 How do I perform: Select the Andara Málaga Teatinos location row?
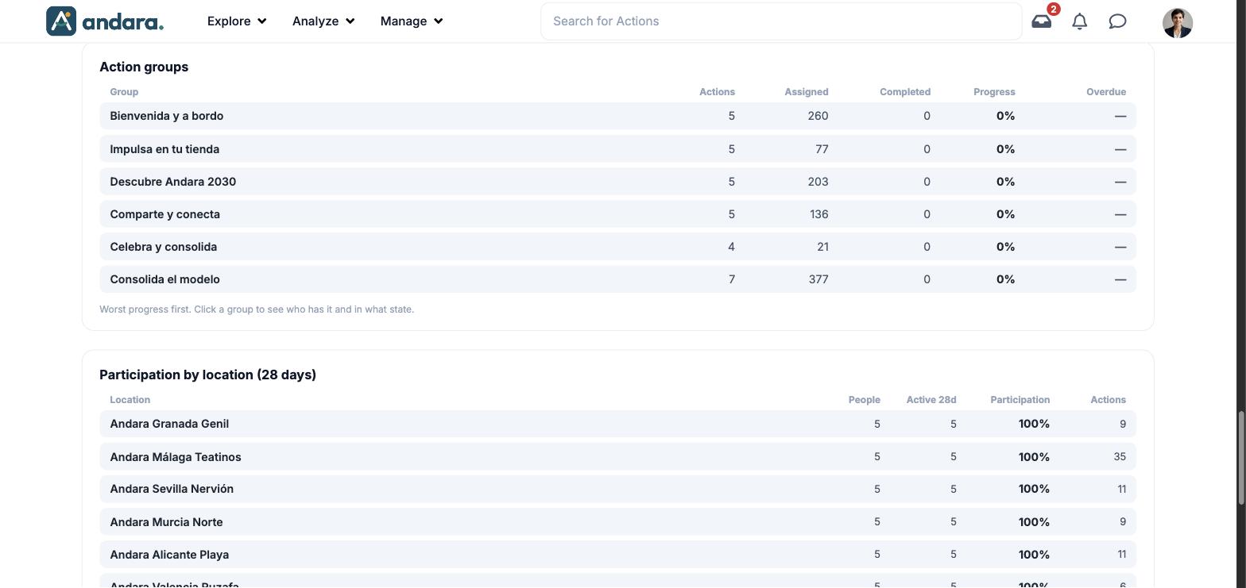pyautogui.click(x=617, y=457)
